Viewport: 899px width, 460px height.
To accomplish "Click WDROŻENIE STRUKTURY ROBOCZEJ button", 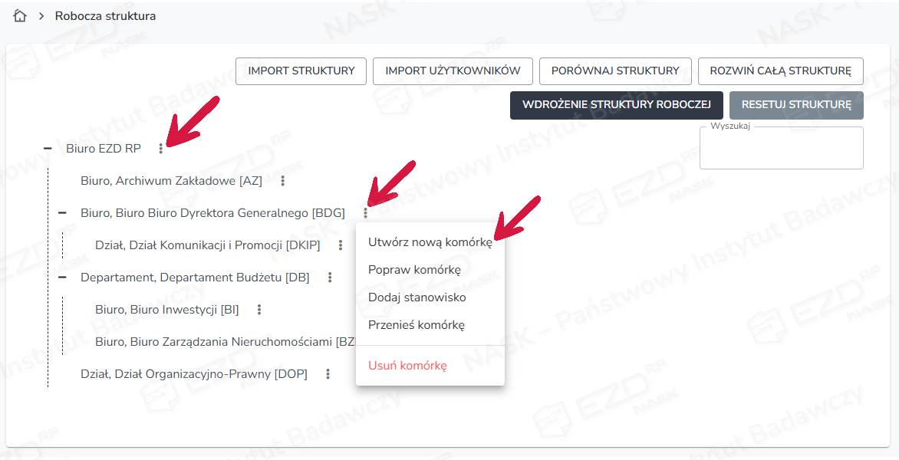I will coord(616,106).
